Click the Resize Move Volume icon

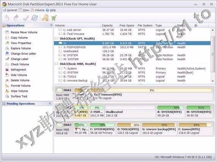point(7,32)
